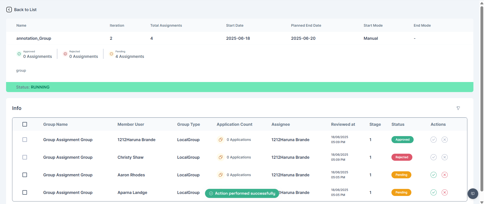This screenshot has width=484, height=204.
Task: Click Start Date value 2025-06-18
Action: point(238,38)
